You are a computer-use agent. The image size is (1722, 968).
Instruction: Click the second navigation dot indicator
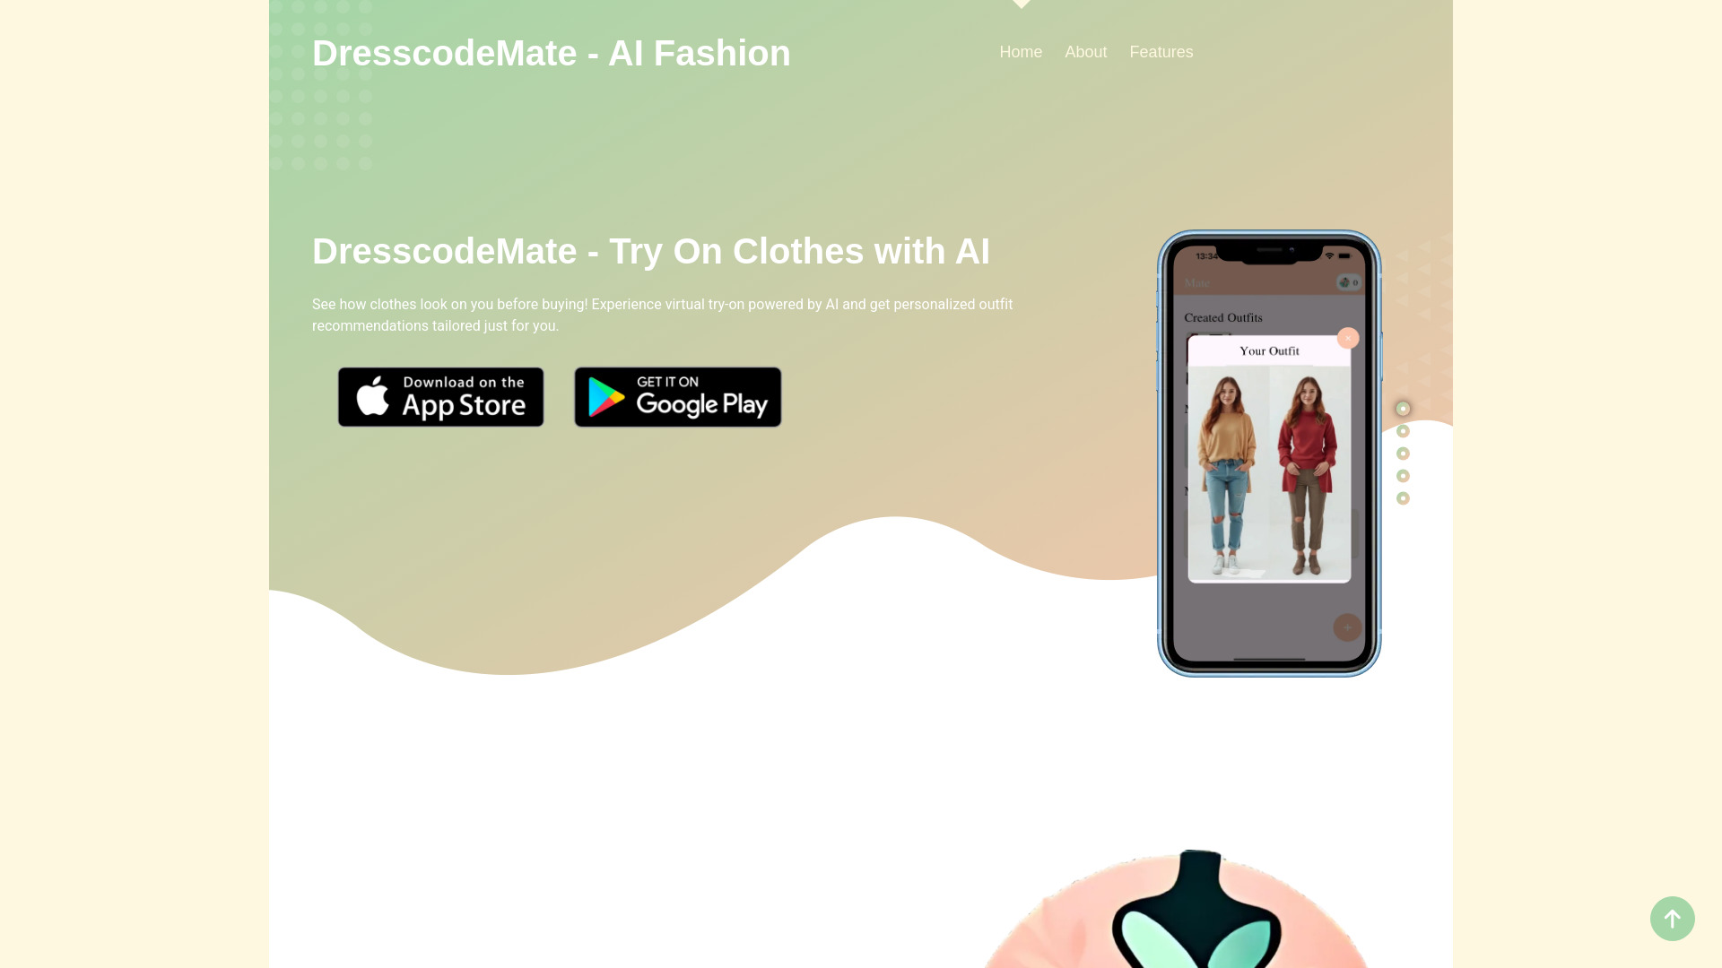tap(1403, 430)
